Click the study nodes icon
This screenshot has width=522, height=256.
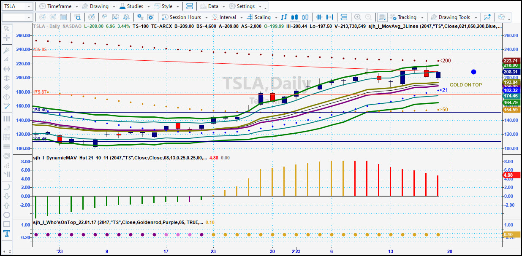(127, 17)
